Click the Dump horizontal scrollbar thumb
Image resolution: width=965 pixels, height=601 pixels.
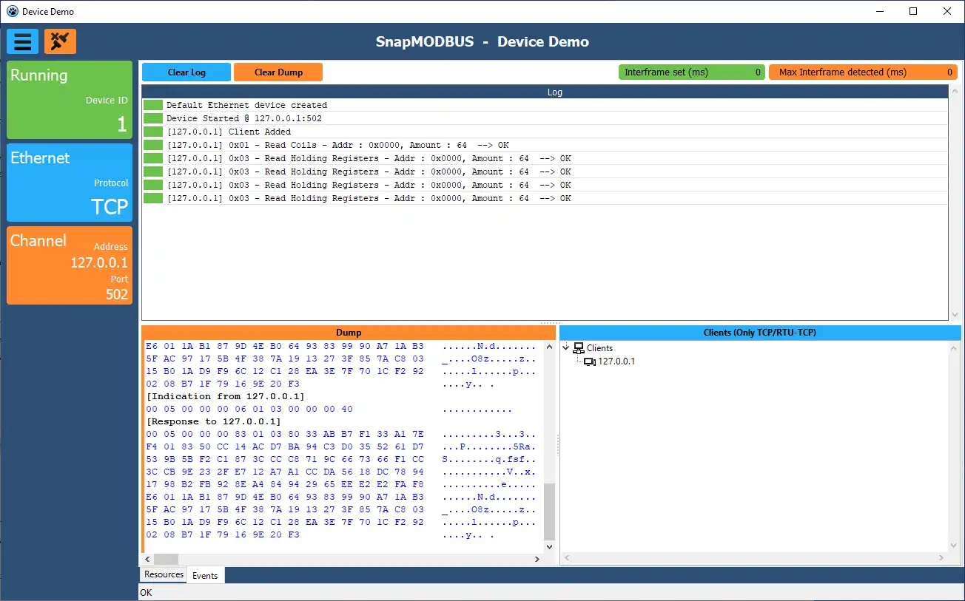[167, 560]
